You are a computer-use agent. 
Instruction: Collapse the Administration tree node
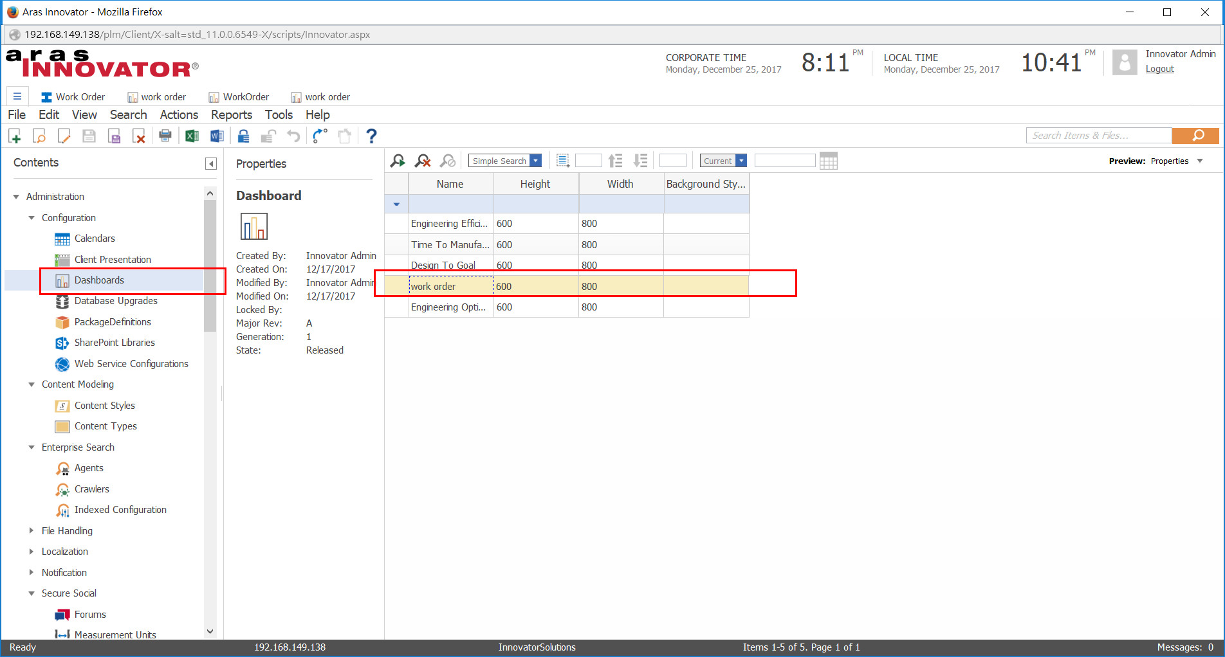coord(16,197)
